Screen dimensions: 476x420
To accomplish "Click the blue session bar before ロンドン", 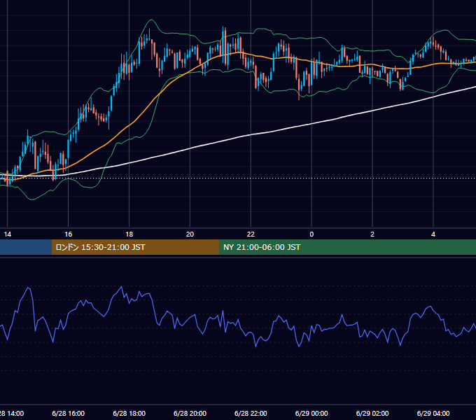I will 26,247.
